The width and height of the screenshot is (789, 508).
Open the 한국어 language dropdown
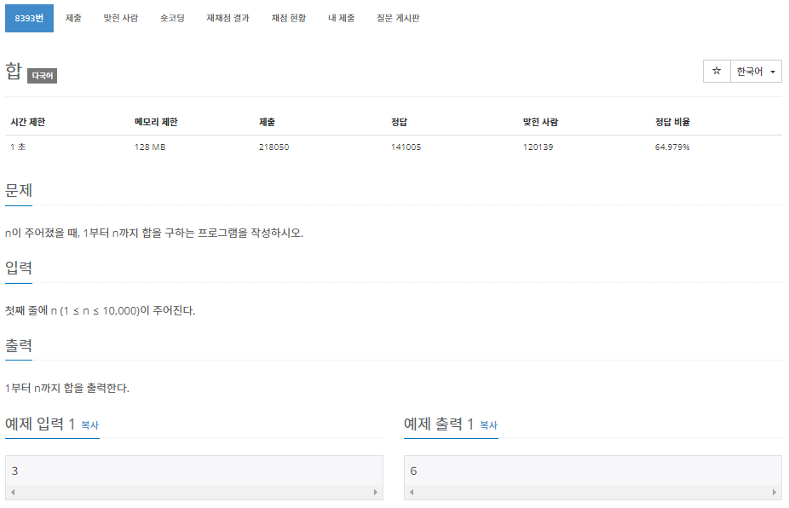pyautogui.click(x=756, y=71)
